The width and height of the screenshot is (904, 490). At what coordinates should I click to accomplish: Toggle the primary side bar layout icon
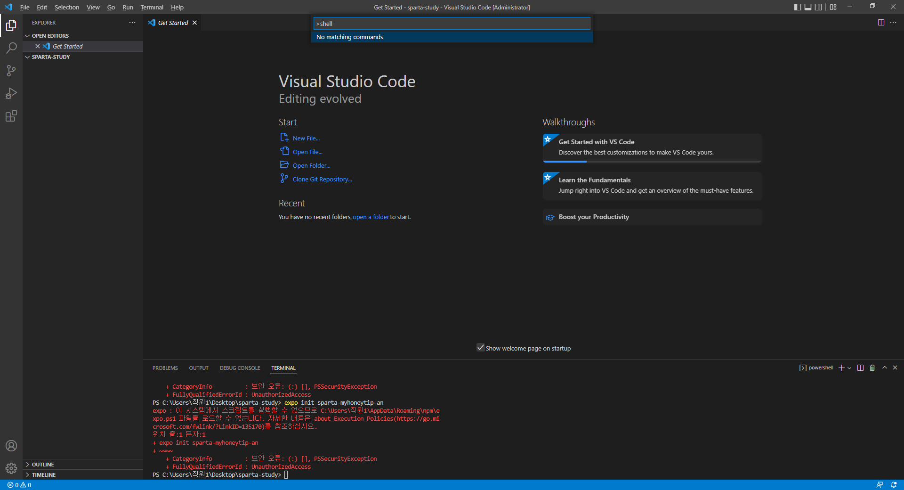tap(797, 7)
